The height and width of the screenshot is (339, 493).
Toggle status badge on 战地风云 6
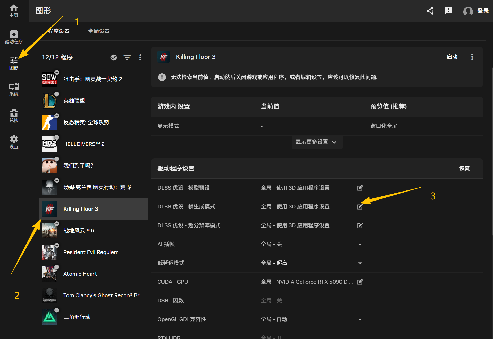click(x=57, y=224)
